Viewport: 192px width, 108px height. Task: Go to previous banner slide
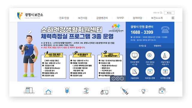[113, 78]
